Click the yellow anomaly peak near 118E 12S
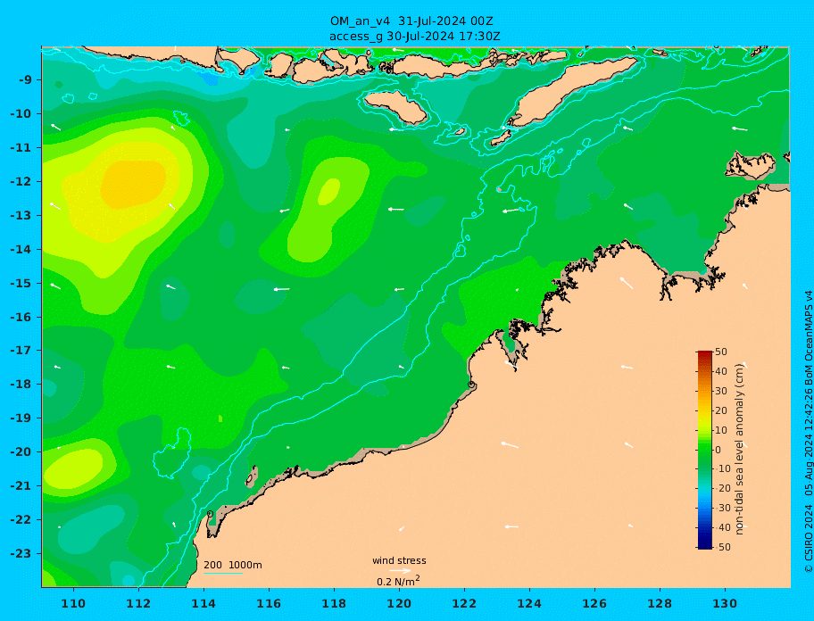The image size is (814, 621). click(x=329, y=192)
